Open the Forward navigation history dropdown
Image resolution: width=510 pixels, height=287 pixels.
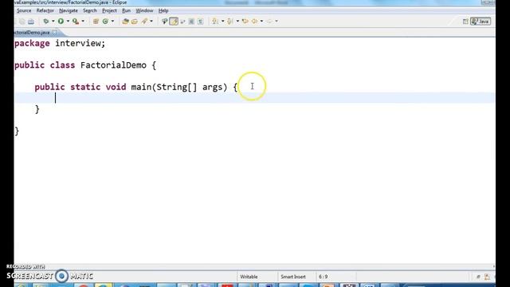pyautogui.click(x=277, y=22)
